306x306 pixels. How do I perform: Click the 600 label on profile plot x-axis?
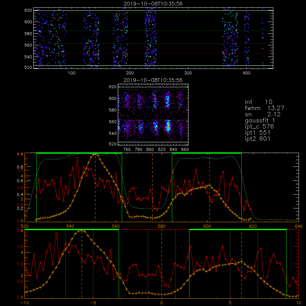[207, 226]
